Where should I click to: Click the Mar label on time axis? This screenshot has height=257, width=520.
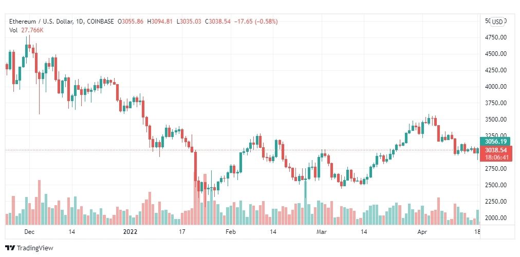[321, 232]
